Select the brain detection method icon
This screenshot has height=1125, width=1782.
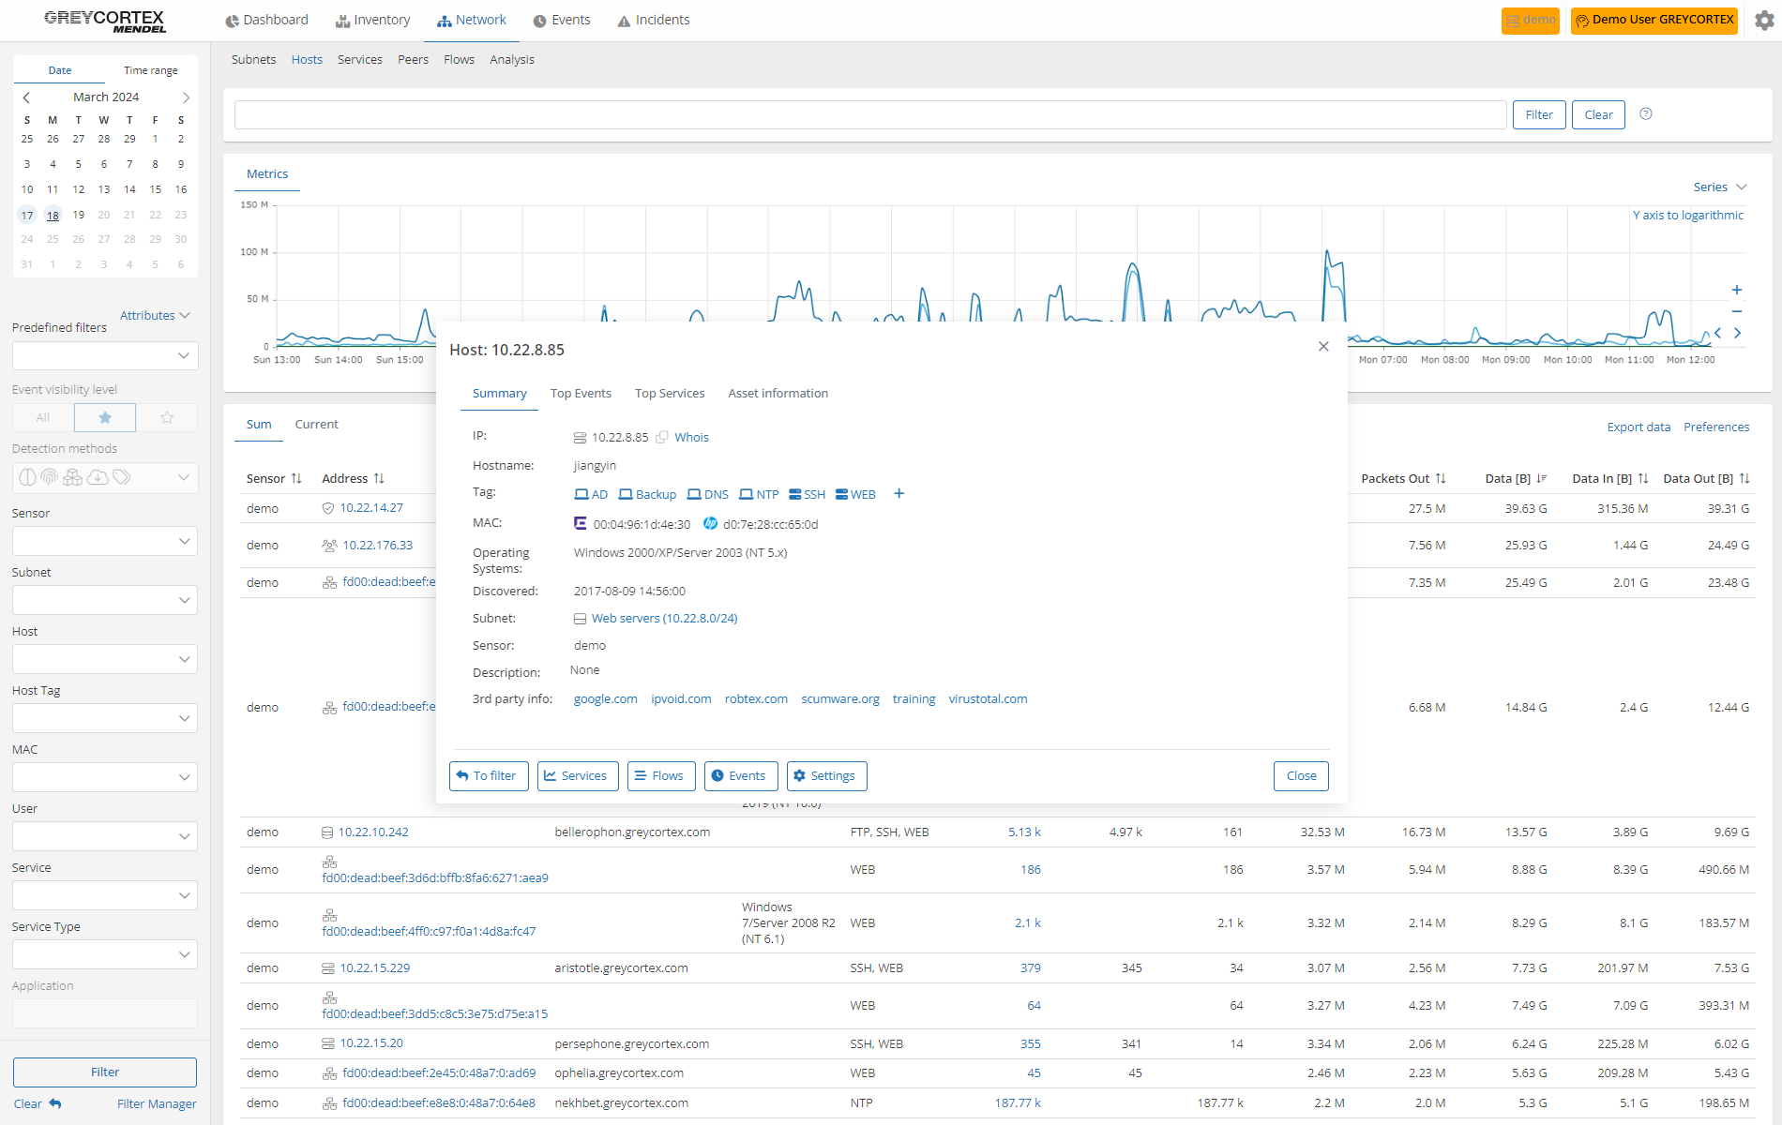(27, 476)
